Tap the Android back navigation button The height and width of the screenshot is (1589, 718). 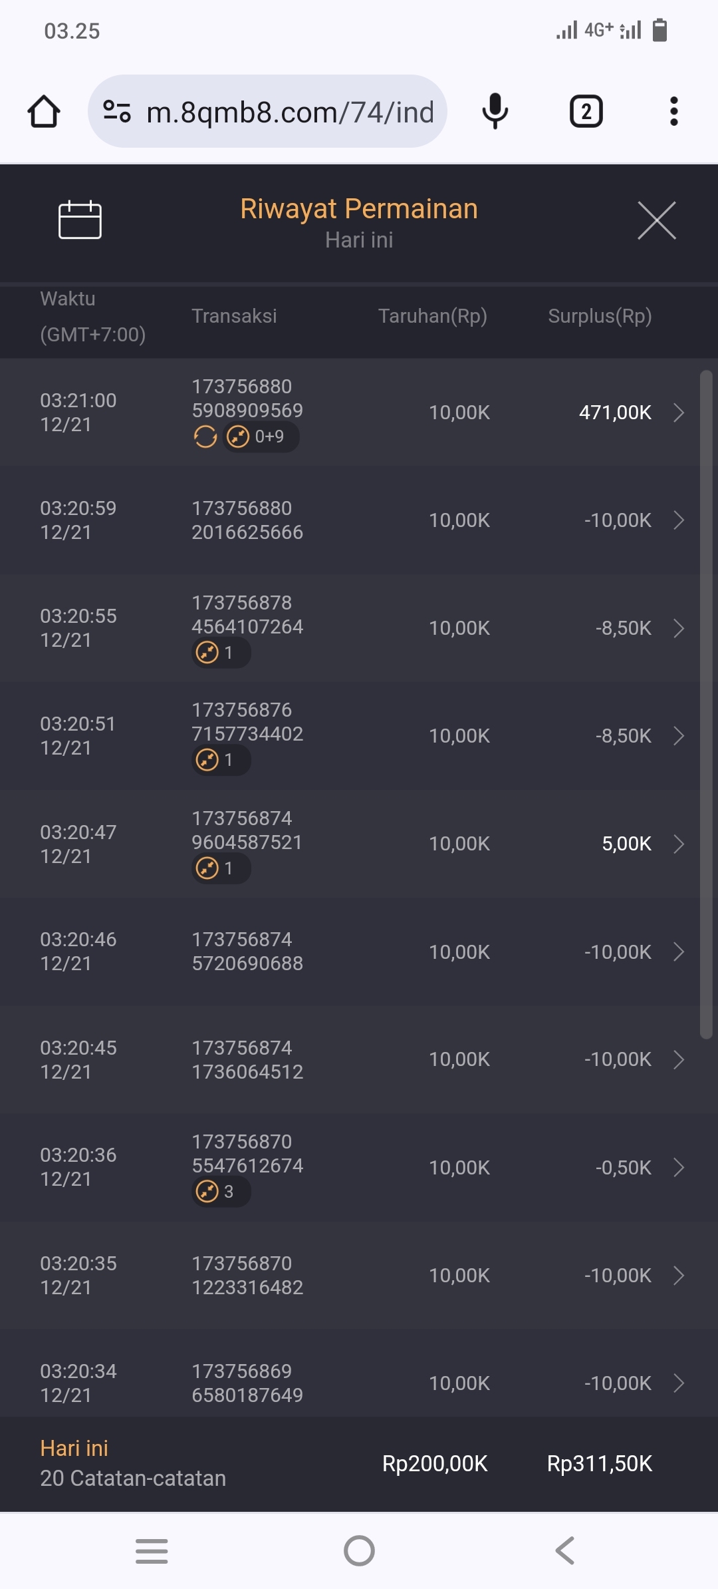click(564, 1551)
